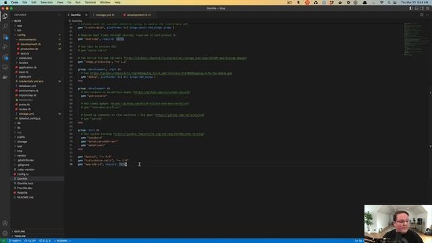Open the Manage gear icon
Screen dimensions: 432x243
pos(5,234)
